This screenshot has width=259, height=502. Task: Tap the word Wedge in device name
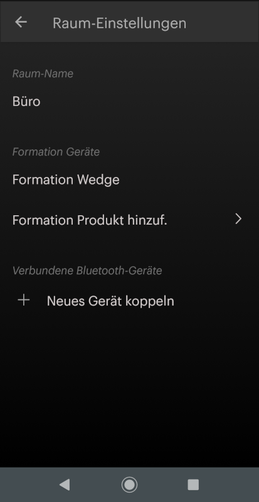(98, 180)
